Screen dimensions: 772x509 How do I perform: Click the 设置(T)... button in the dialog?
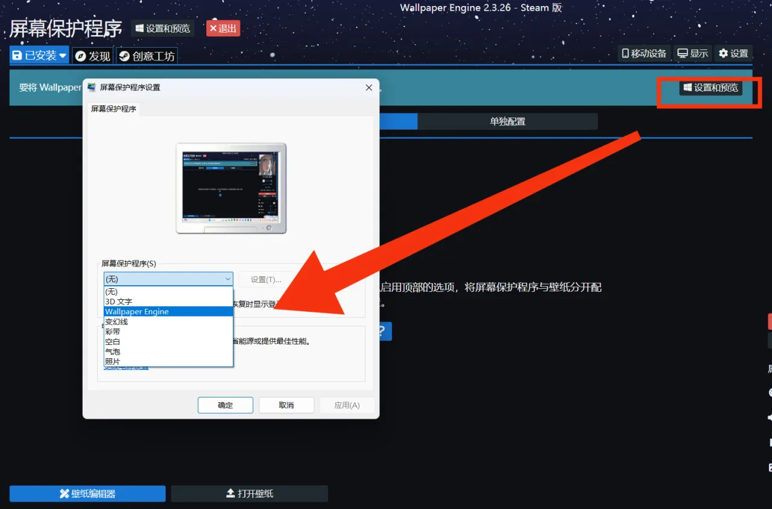266,279
